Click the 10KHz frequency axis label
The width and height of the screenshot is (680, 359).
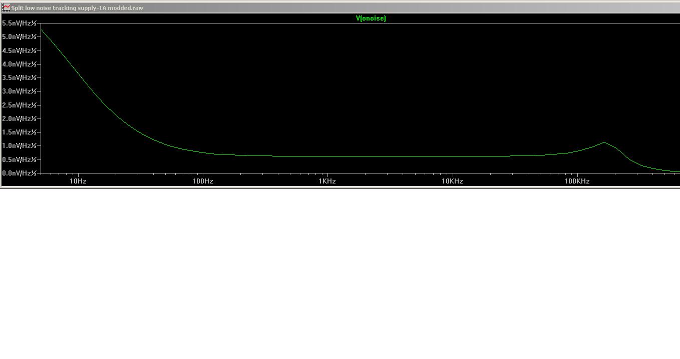click(x=452, y=181)
